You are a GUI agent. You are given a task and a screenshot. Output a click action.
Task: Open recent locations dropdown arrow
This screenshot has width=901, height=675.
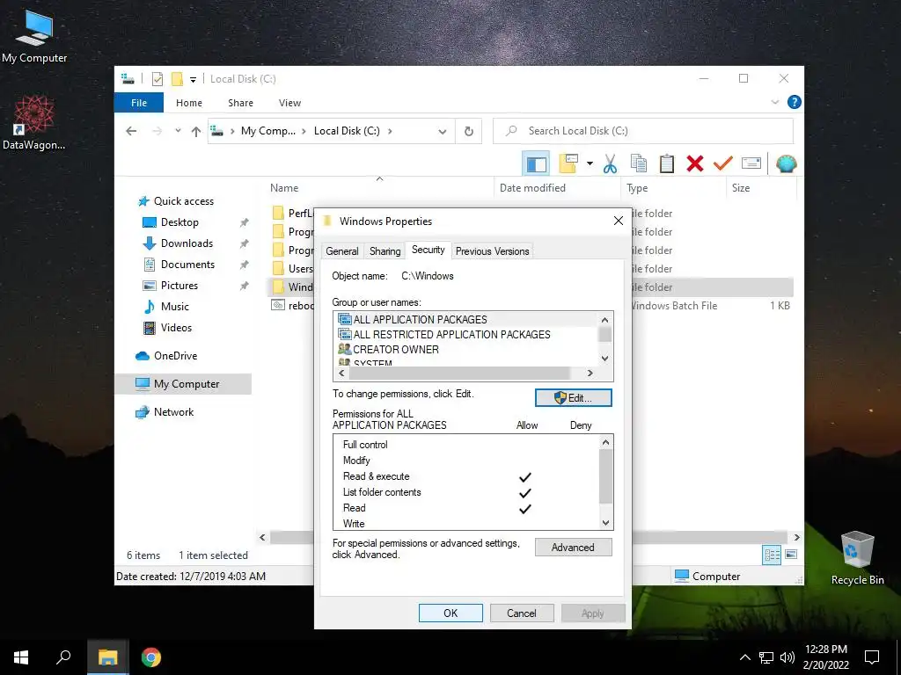pos(178,131)
